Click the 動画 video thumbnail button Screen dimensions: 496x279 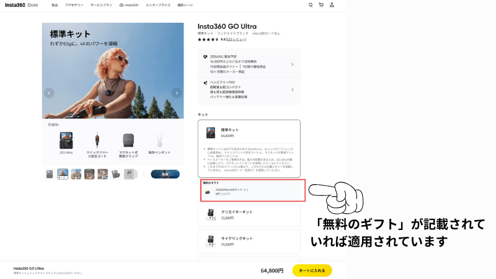[x=165, y=174]
